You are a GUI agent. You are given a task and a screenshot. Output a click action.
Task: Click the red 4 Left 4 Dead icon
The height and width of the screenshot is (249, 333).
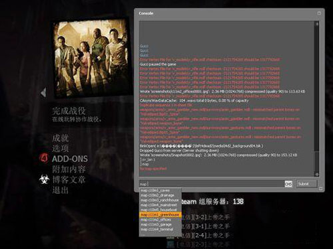point(44,158)
